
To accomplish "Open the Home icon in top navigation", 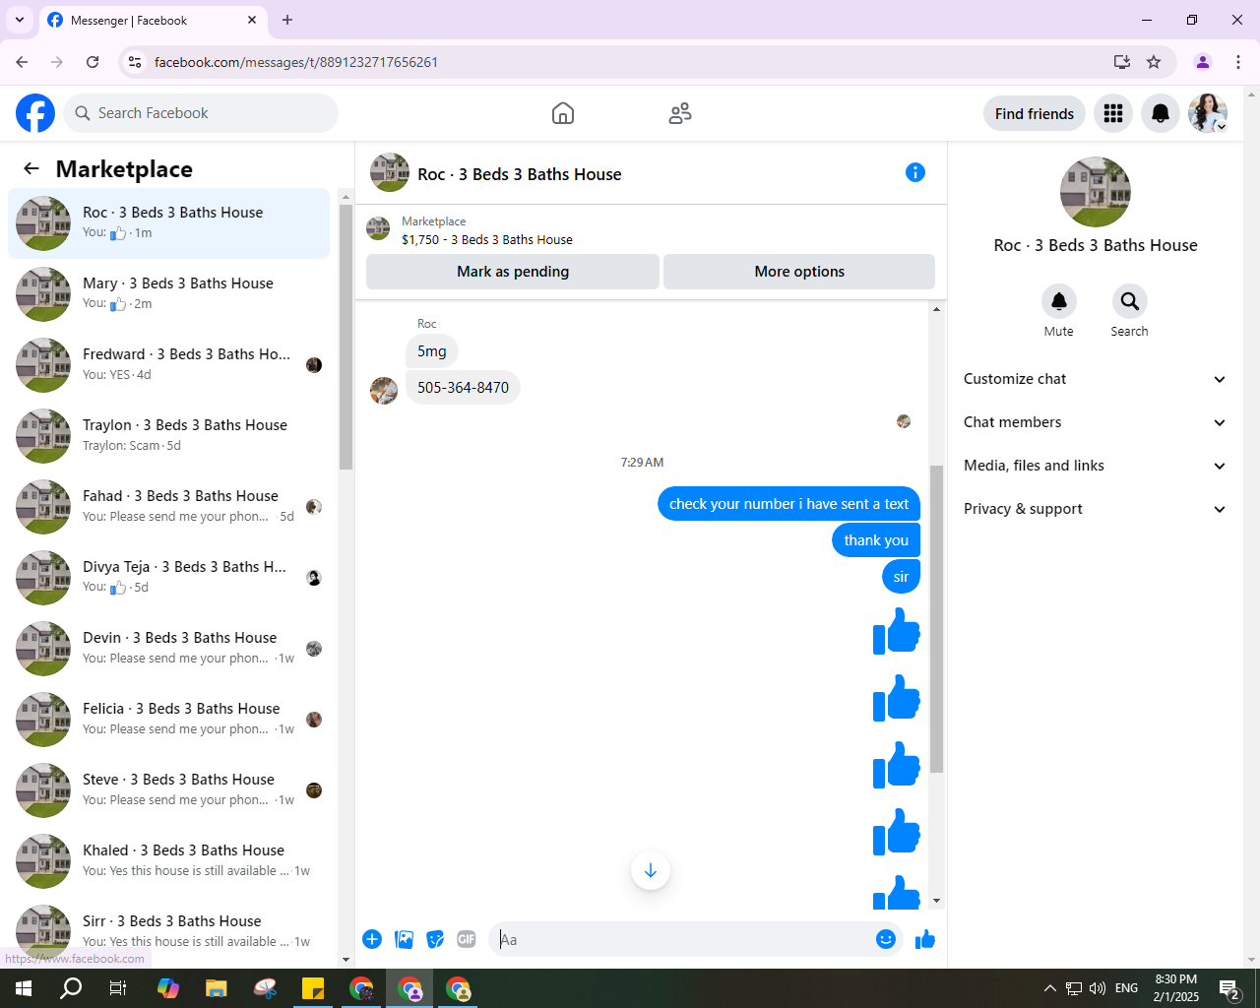I will click(x=563, y=113).
